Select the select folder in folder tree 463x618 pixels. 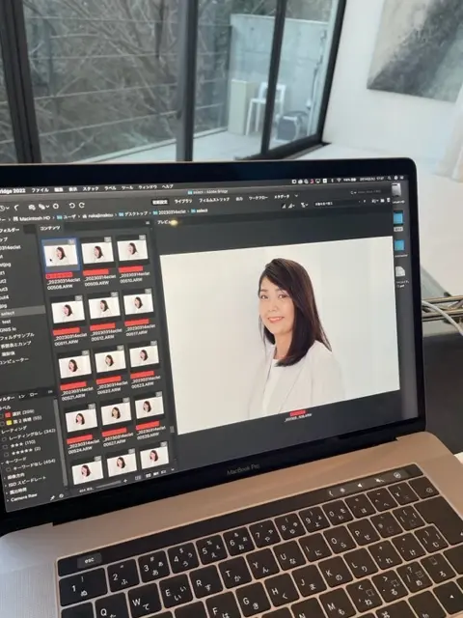pos(8,314)
